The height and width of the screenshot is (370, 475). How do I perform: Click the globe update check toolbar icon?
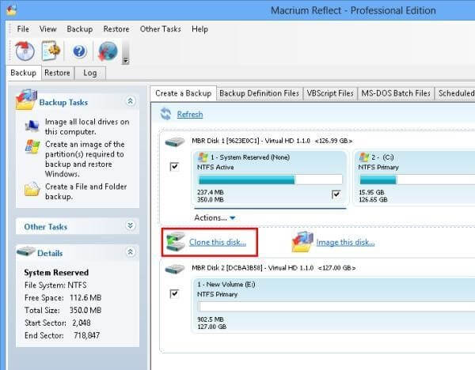108,51
